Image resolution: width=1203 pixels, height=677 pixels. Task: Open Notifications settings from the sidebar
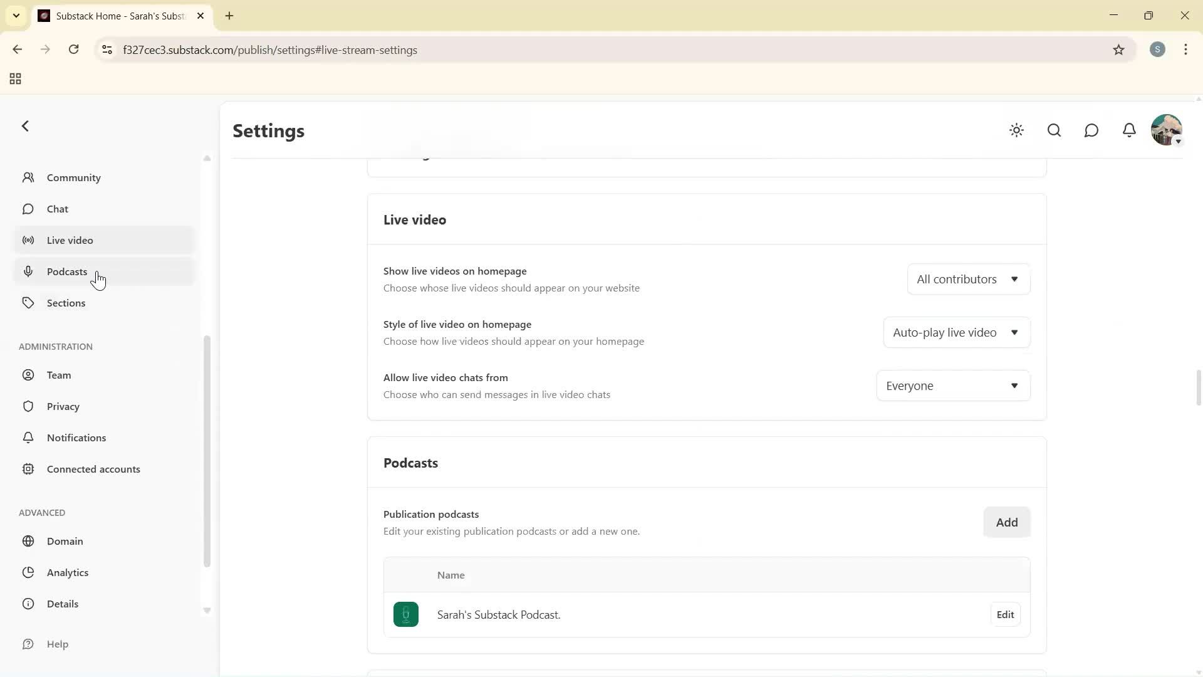click(77, 438)
